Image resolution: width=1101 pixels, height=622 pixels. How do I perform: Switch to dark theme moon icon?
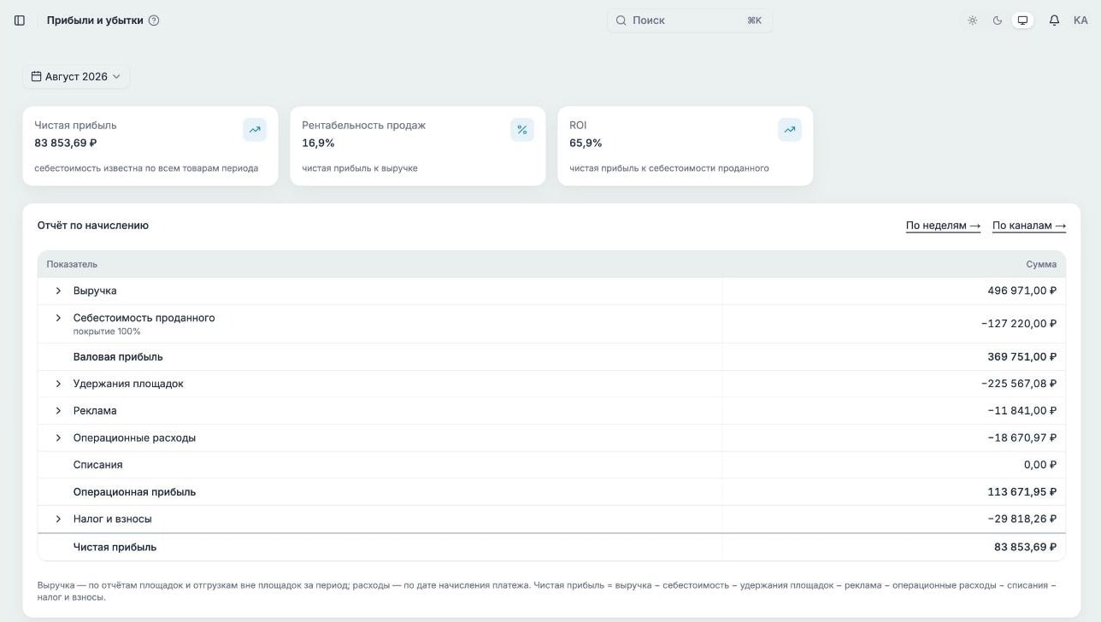pos(997,21)
